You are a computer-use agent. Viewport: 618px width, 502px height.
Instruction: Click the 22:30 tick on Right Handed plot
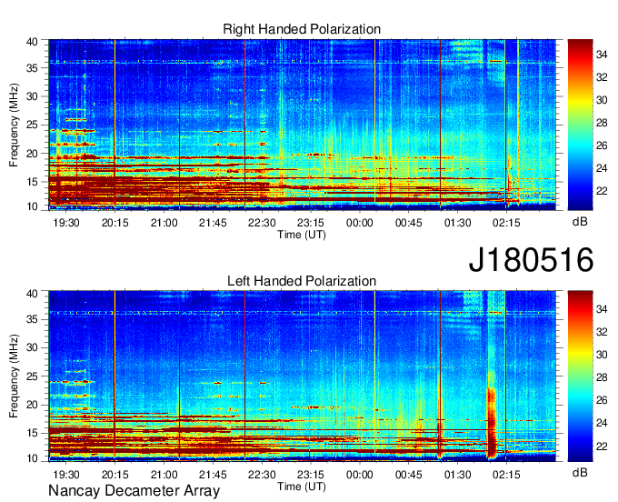pyautogui.click(x=262, y=223)
